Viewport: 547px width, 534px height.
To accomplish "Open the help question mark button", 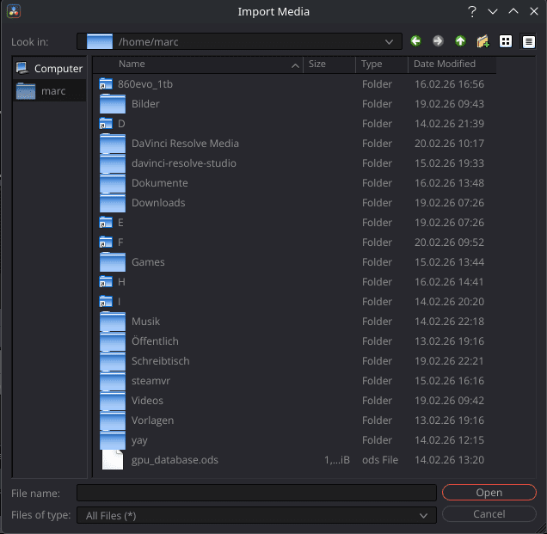I will pyautogui.click(x=471, y=11).
